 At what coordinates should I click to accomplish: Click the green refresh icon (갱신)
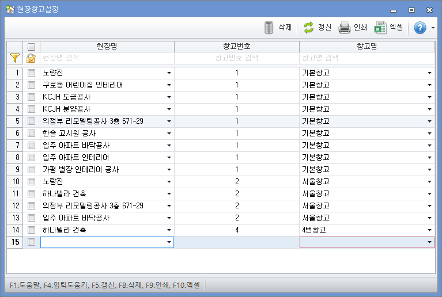(309, 28)
